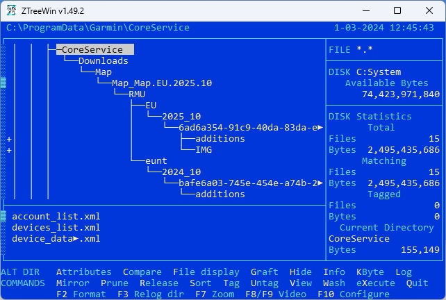Screen dimensions: 446x300
Task: Select the Map_Map.EU.2025.10 folder
Action: coord(162,83)
